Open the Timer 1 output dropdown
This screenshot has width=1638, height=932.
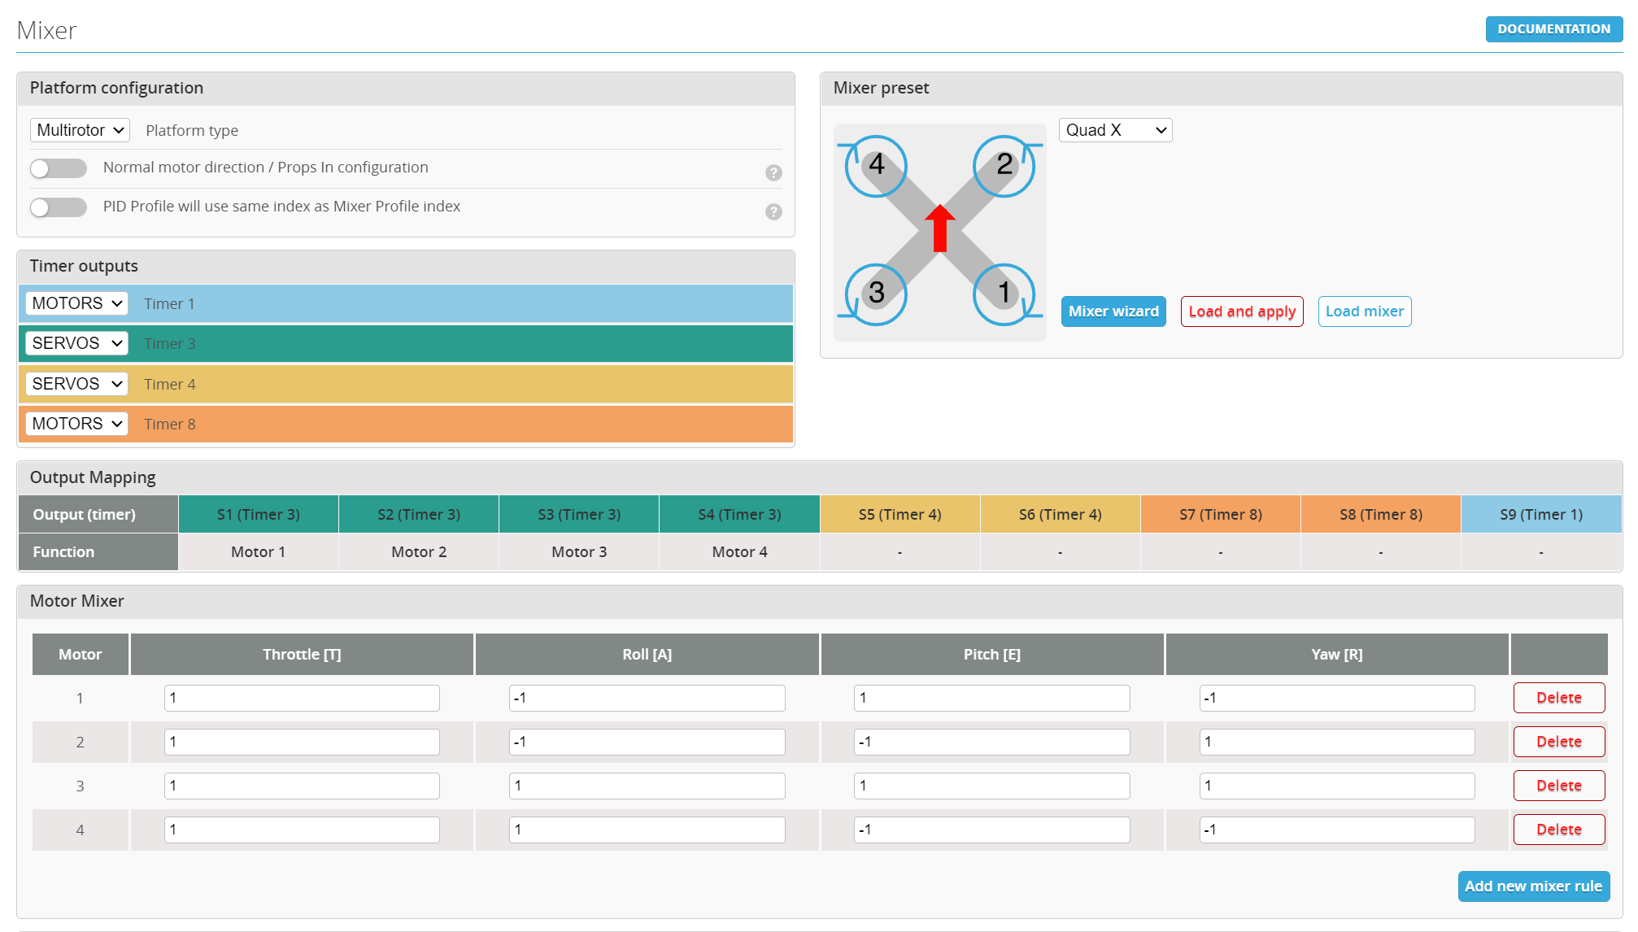coord(75,303)
